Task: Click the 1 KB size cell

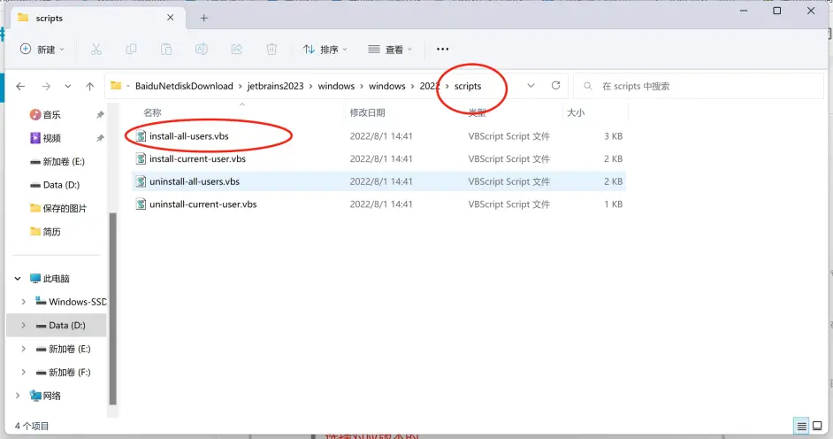Action: point(613,204)
